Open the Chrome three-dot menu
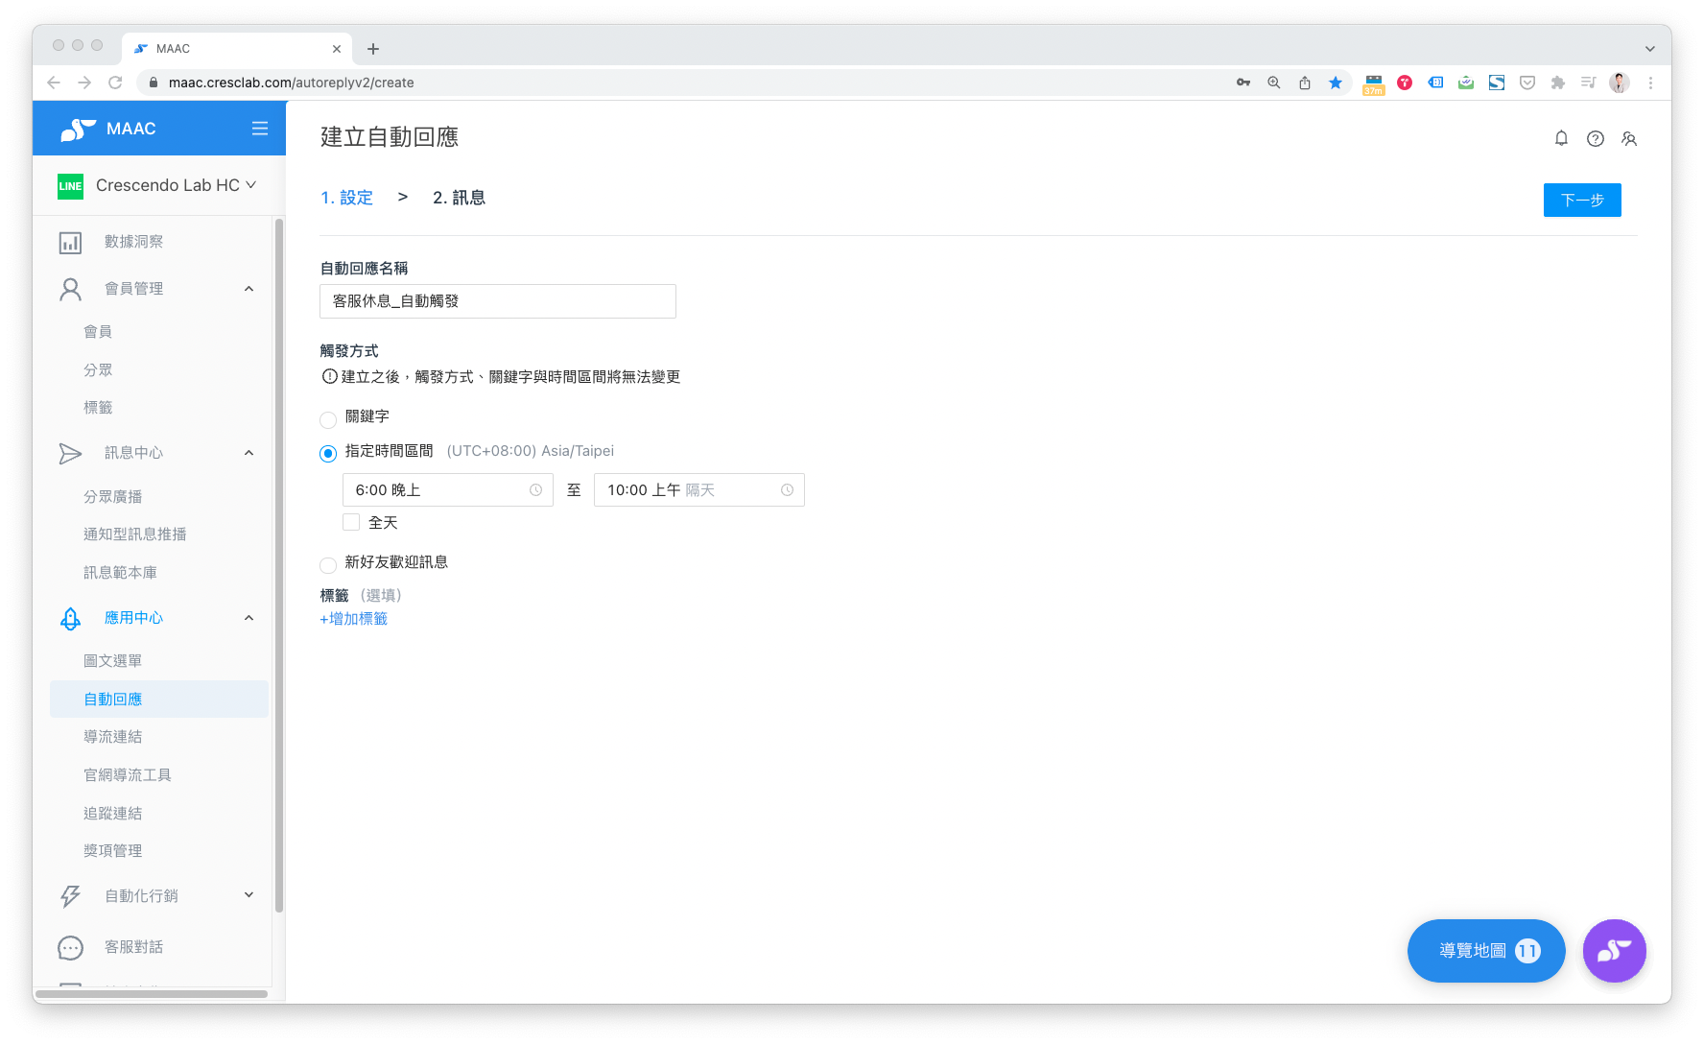 point(1650,83)
